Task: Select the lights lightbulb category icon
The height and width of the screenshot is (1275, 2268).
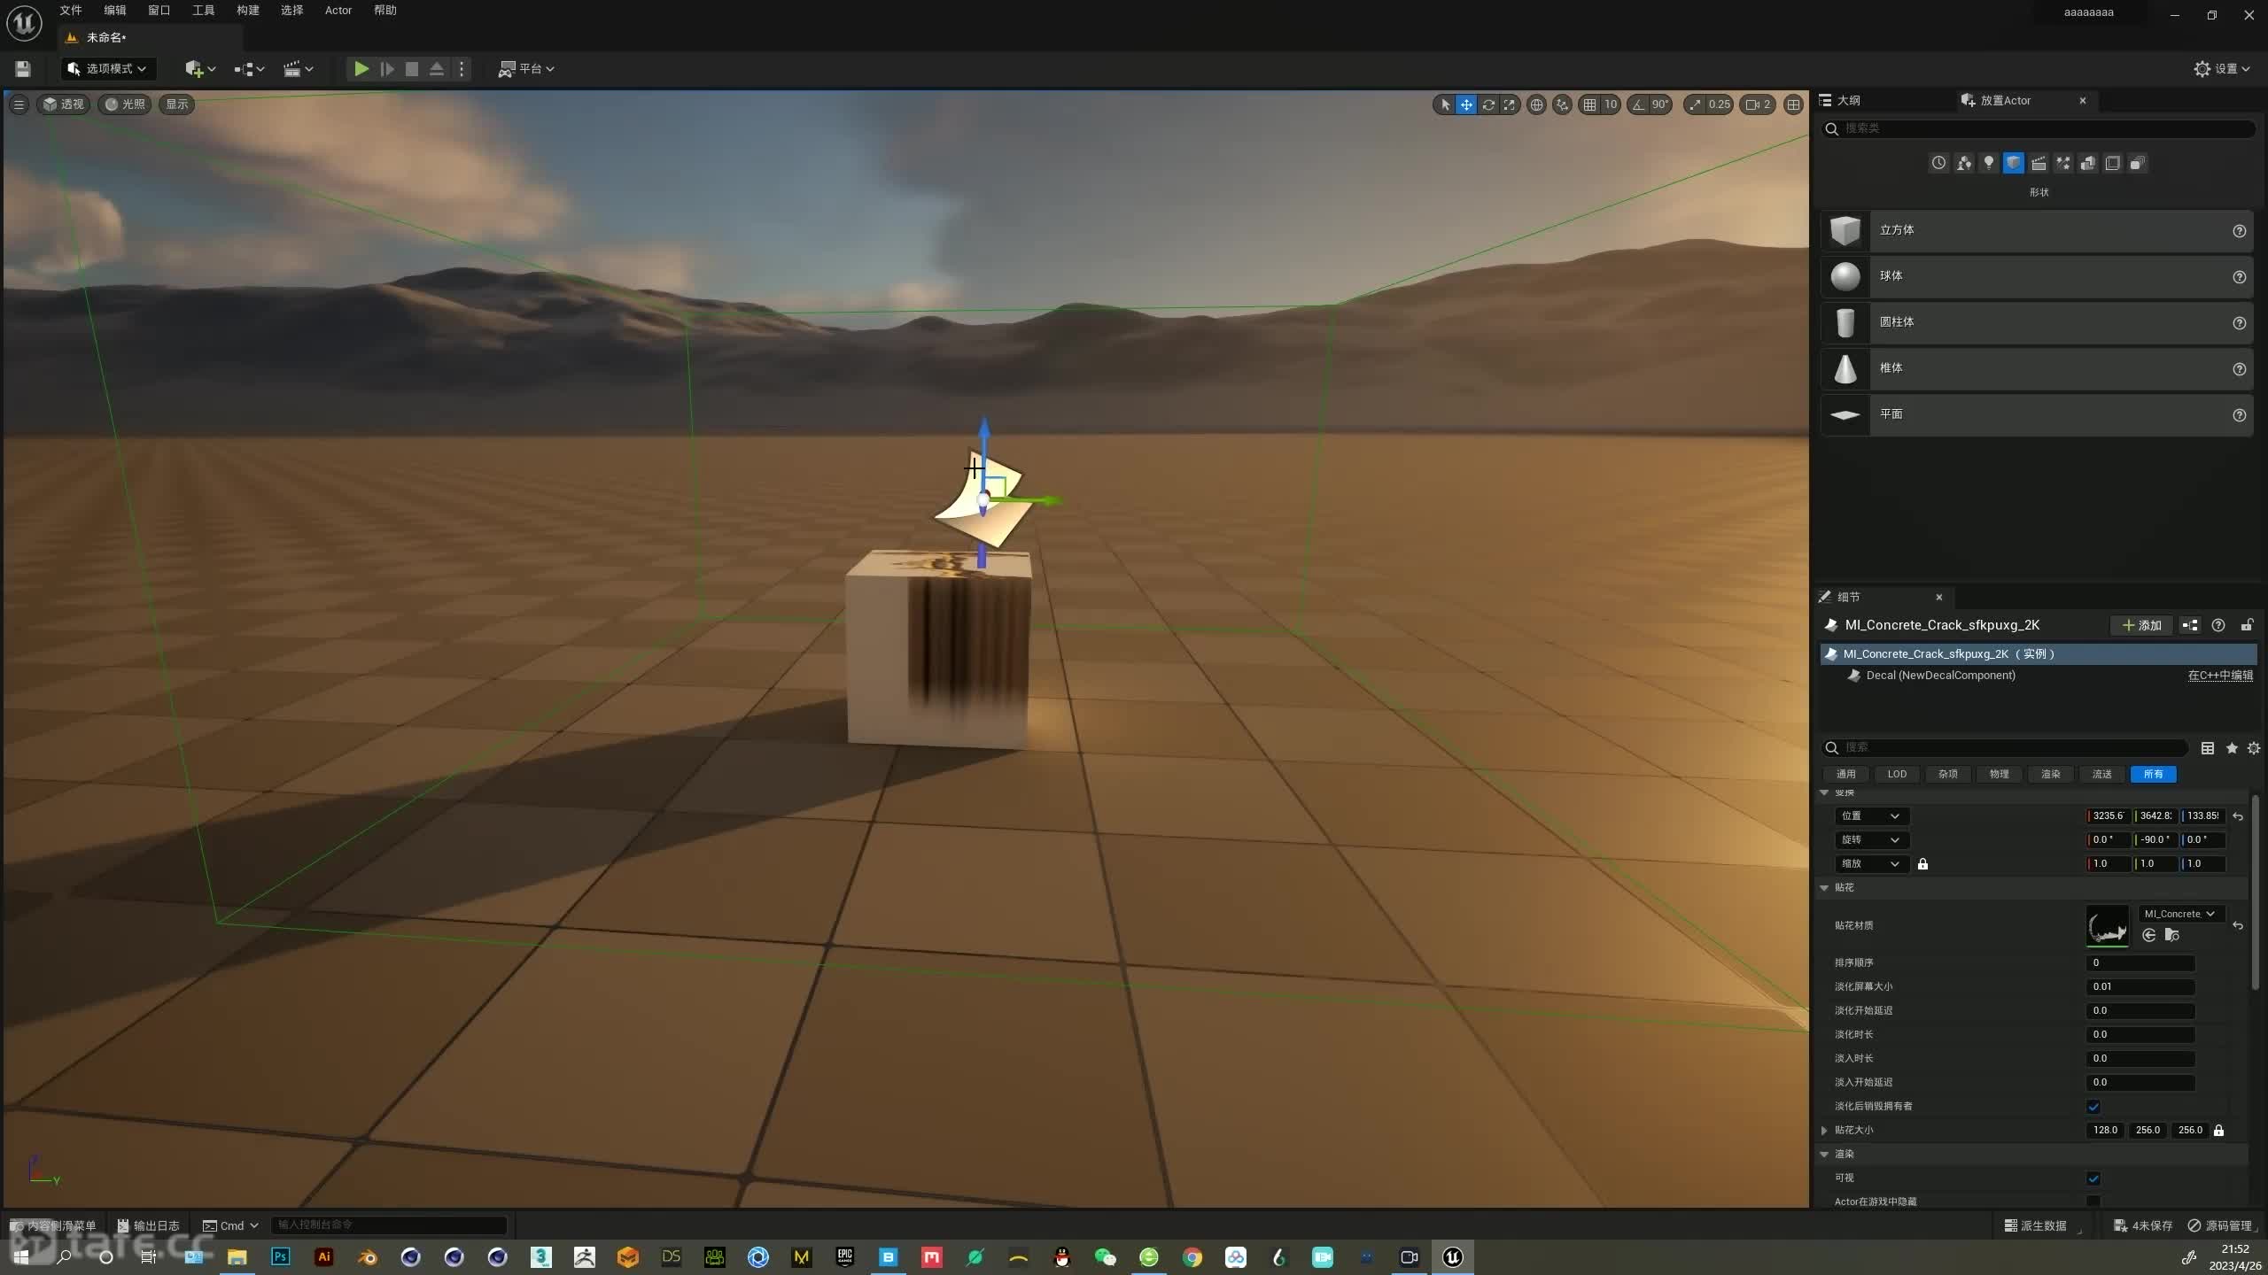Action: click(1989, 163)
